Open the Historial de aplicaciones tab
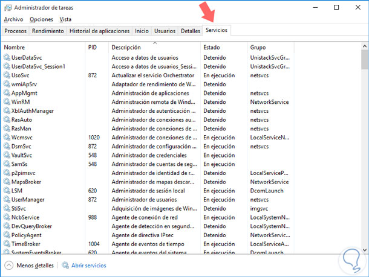Viewport: 369px width, 277px height. [x=99, y=31]
